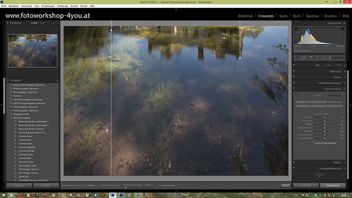The height and width of the screenshot is (198, 352).
Task: Toggle the Originalfoto checkbox under histogram
Action: pos(296,51)
